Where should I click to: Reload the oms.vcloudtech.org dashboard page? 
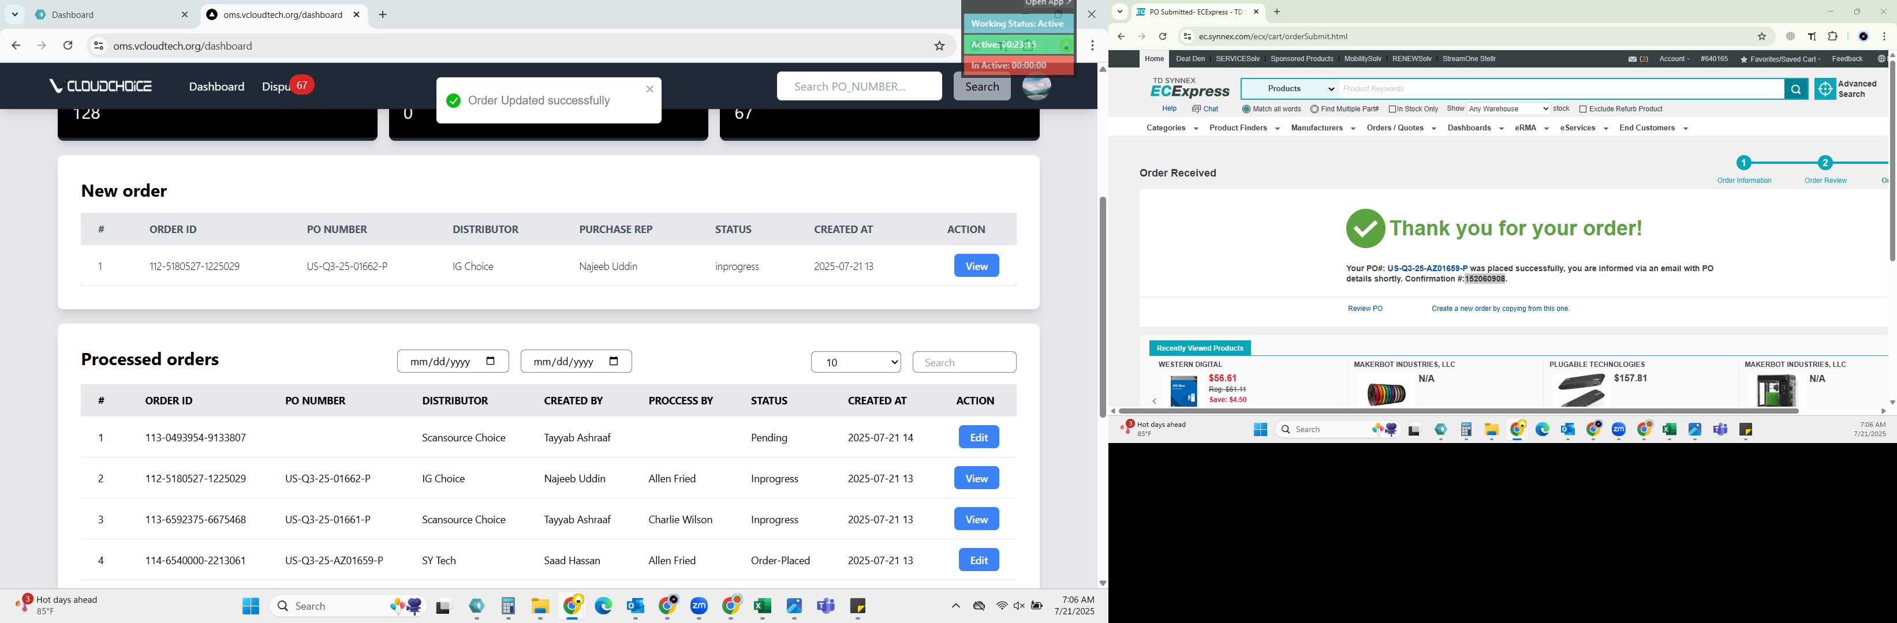pos(68,46)
